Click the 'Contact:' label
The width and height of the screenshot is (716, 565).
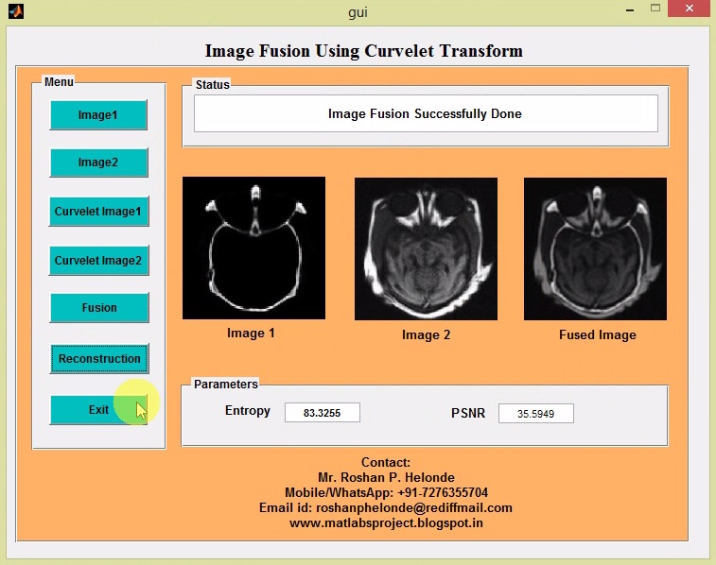click(x=386, y=462)
